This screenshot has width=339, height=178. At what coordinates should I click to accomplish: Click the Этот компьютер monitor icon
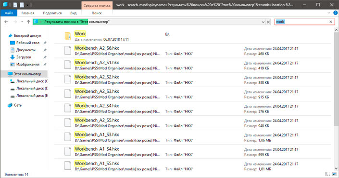click(x=10, y=74)
